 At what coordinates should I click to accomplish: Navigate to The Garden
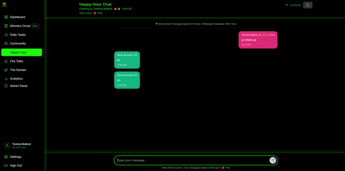click(21, 70)
